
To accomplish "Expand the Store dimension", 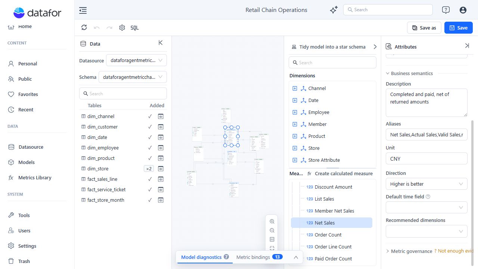I will [x=295, y=148].
